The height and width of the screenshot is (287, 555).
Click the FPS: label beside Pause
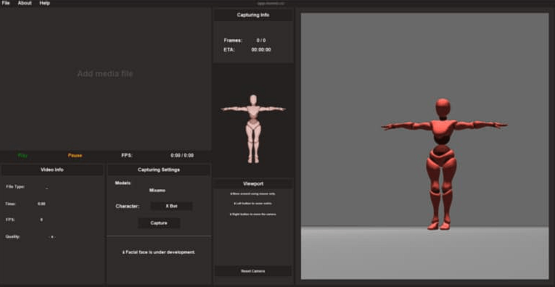click(x=127, y=155)
